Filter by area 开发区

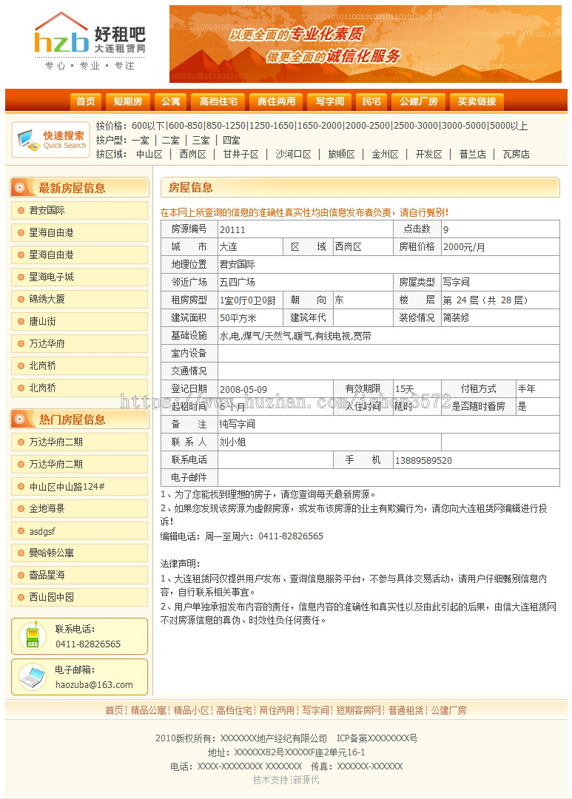pos(428,155)
